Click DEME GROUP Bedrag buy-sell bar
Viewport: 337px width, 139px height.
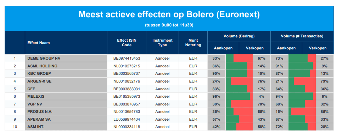click(x=239, y=58)
